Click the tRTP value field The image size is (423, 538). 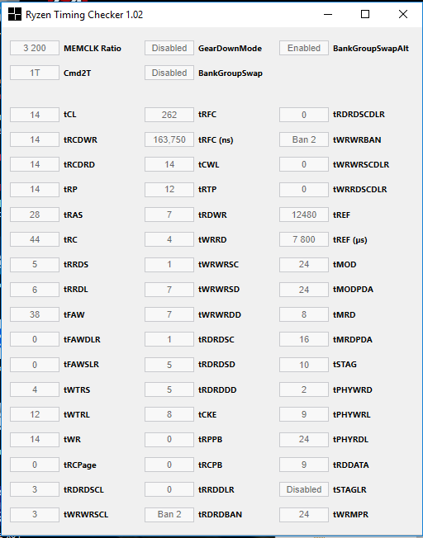(169, 190)
